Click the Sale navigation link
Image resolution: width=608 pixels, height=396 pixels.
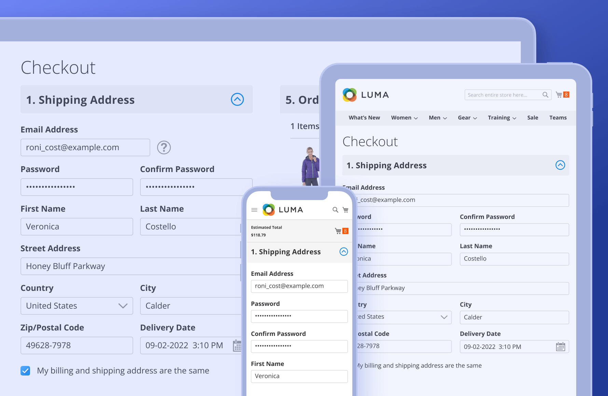533,118
